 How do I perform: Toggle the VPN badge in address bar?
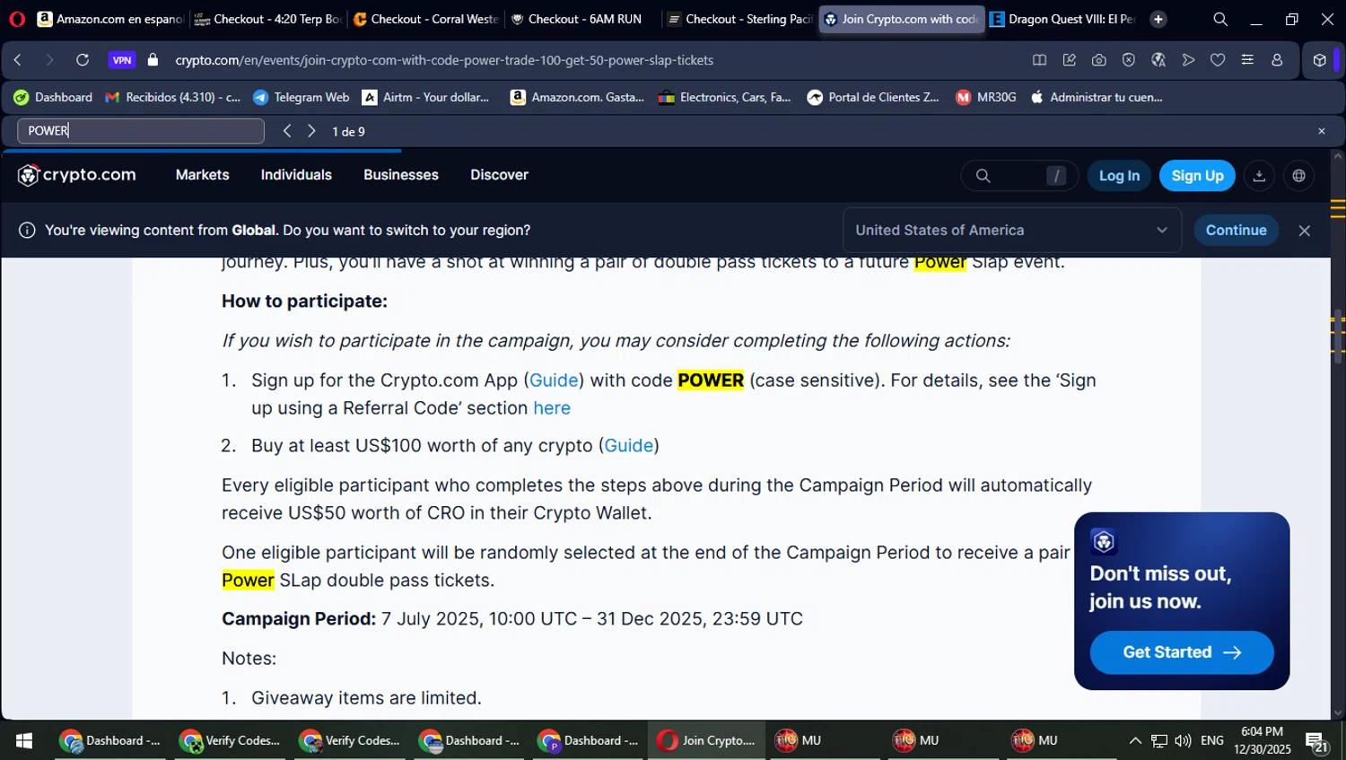point(122,60)
